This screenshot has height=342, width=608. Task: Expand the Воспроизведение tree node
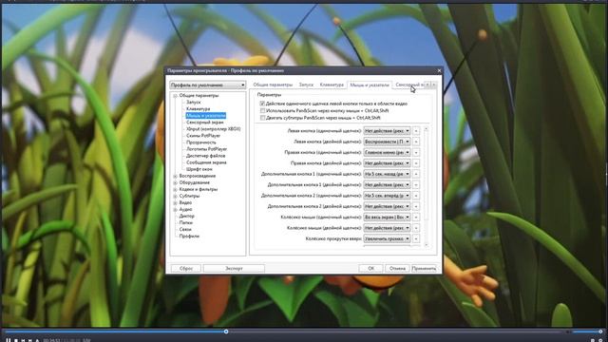click(x=175, y=176)
